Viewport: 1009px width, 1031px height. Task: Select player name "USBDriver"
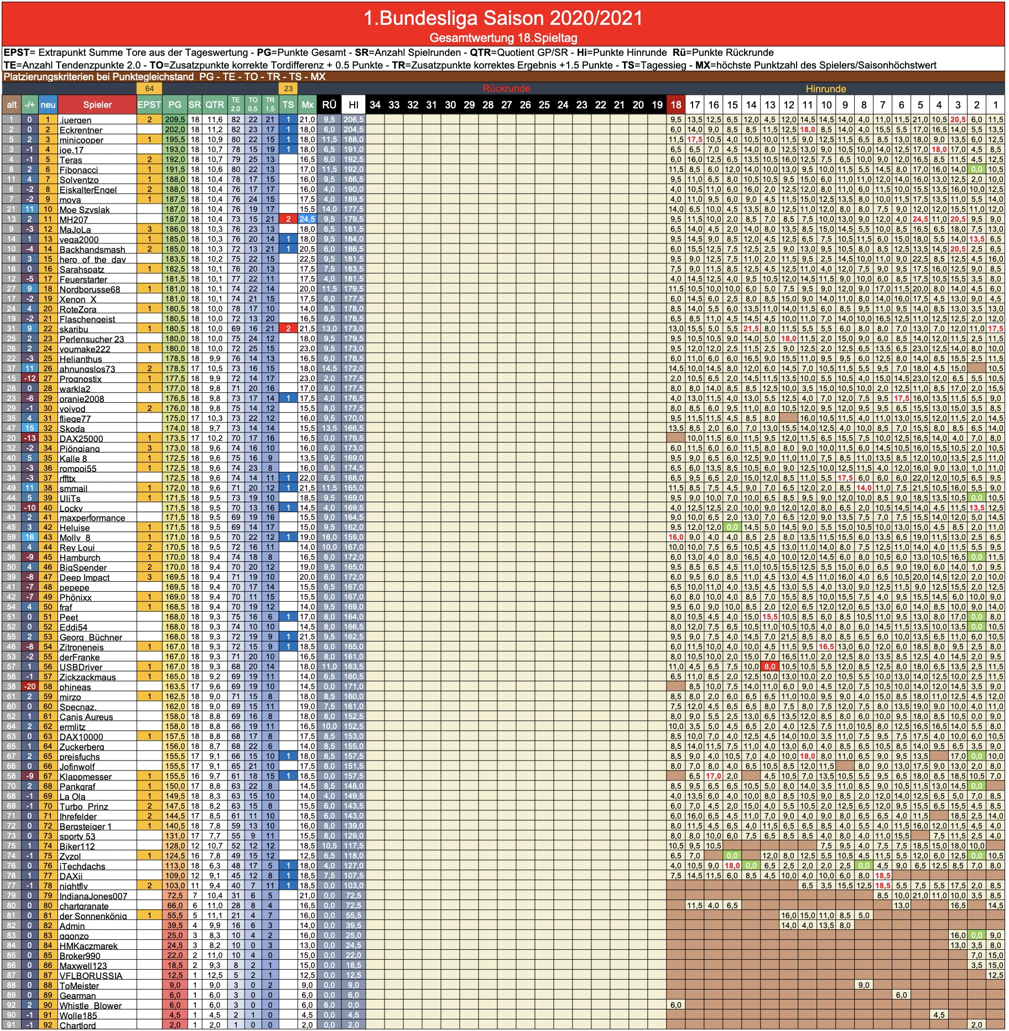[81, 666]
